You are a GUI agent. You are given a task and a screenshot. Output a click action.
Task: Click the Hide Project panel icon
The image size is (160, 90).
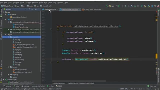39,9
